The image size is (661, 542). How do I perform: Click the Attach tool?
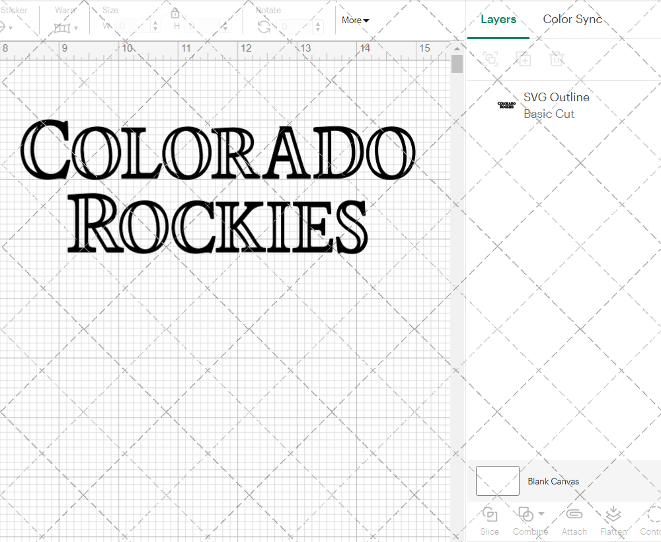574,521
